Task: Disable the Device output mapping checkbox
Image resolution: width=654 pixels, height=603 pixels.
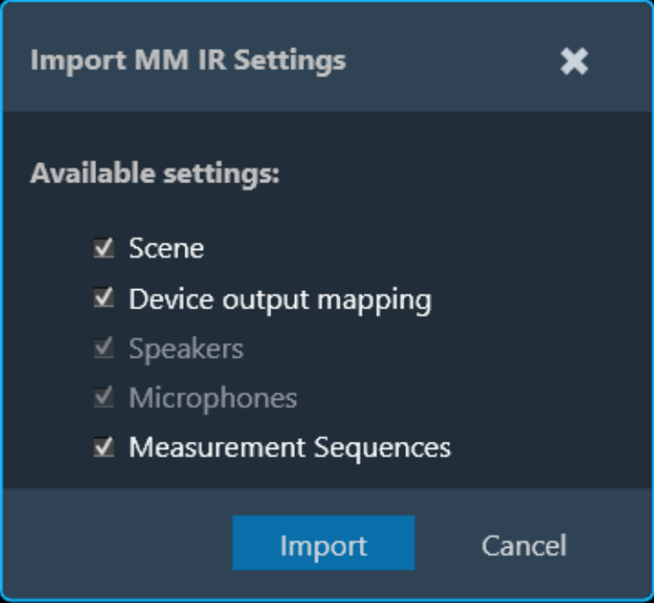Action: pyautogui.click(x=104, y=297)
